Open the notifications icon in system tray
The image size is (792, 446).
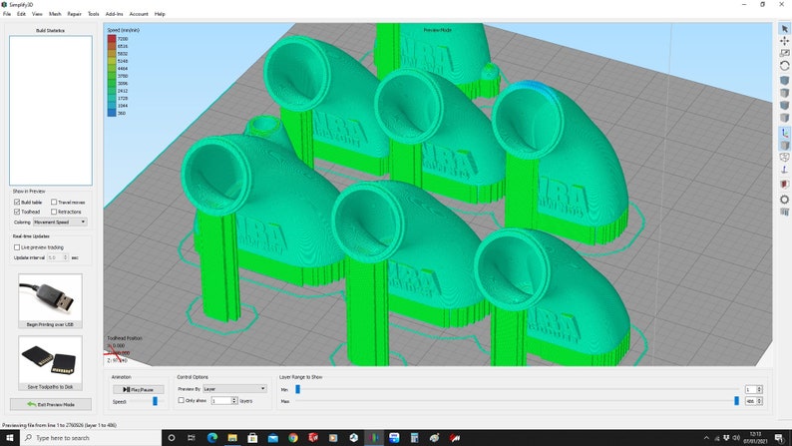pos(779,438)
